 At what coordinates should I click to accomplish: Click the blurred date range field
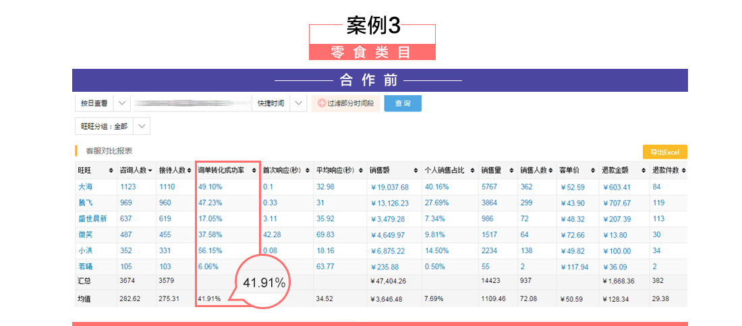[192, 103]
